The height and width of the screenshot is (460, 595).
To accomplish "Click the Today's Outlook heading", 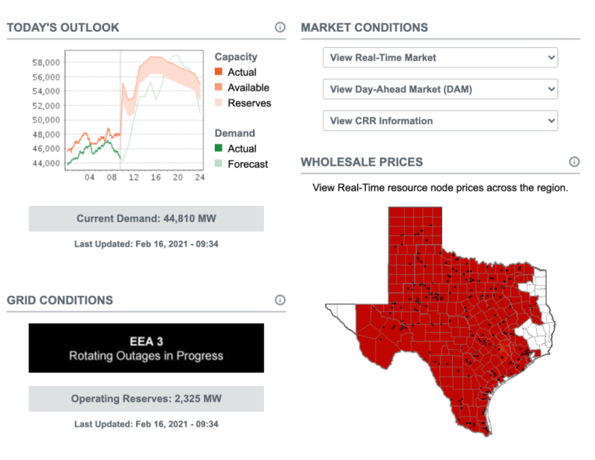I will [x=63, y=27].
